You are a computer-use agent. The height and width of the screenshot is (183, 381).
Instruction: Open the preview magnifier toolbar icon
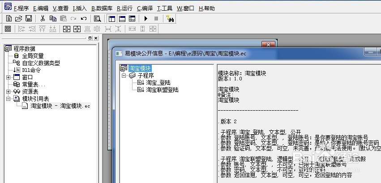pyautogui.click(x=98, y=18)
